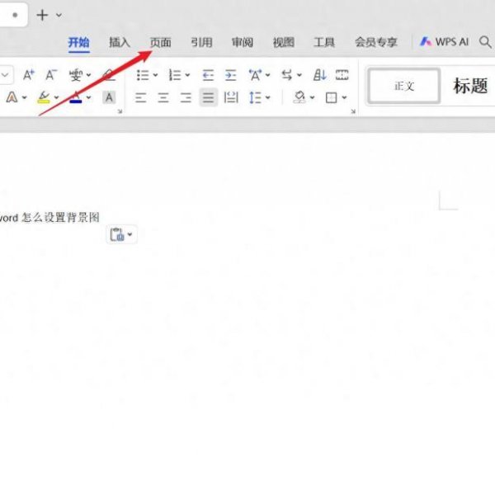
Task: Align text to the left
Action: pos(141,97)
